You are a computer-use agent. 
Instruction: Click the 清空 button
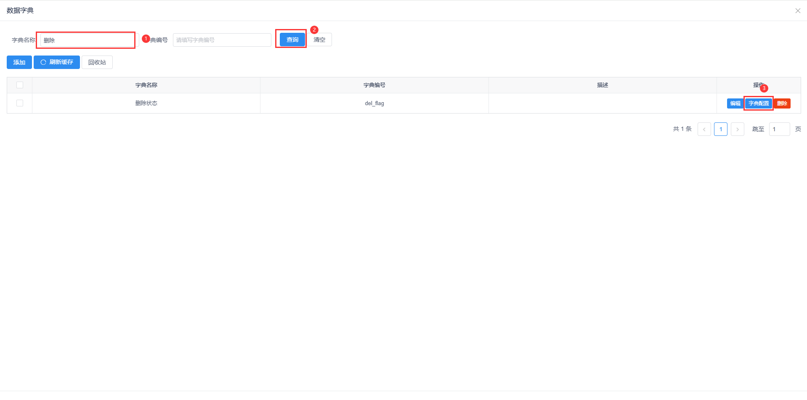click(319, 40)
